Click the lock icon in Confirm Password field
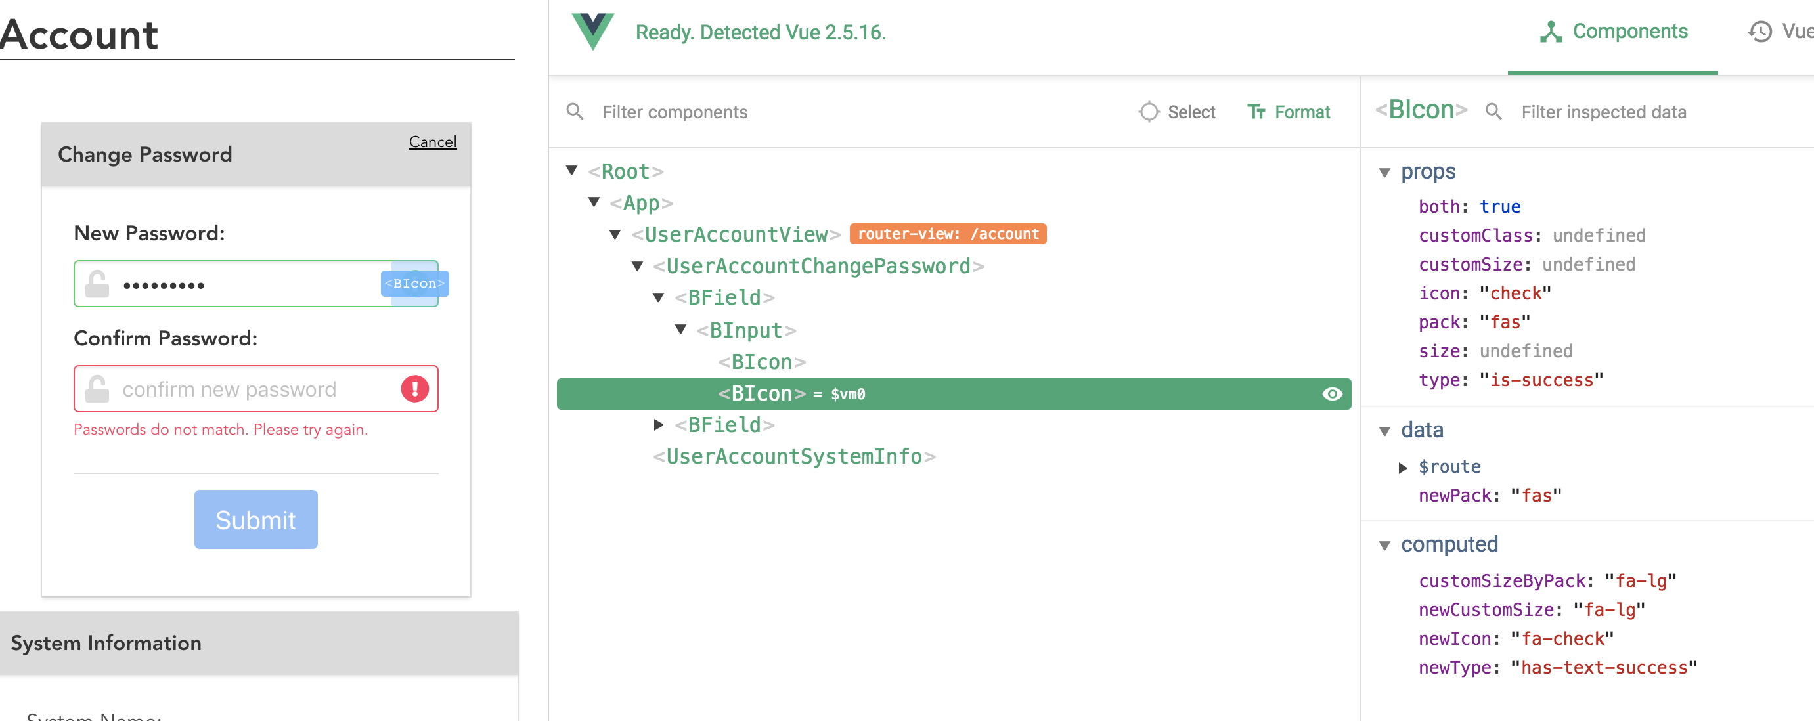 [97, 389]
